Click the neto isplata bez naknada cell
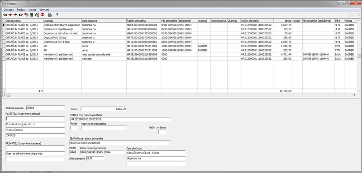 pos(104,54)
